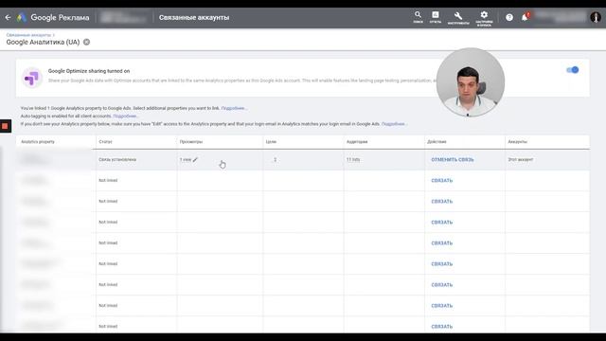Click the Статус column header
Viewport: 606px width, 341px height.
105,142
